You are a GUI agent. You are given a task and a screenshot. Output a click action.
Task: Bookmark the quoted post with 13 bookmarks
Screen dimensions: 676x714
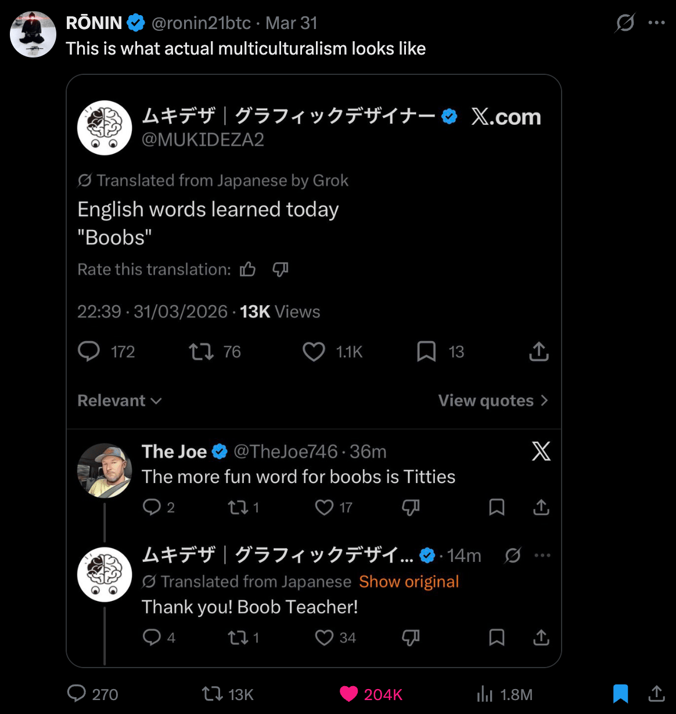[x=426, y=352]
